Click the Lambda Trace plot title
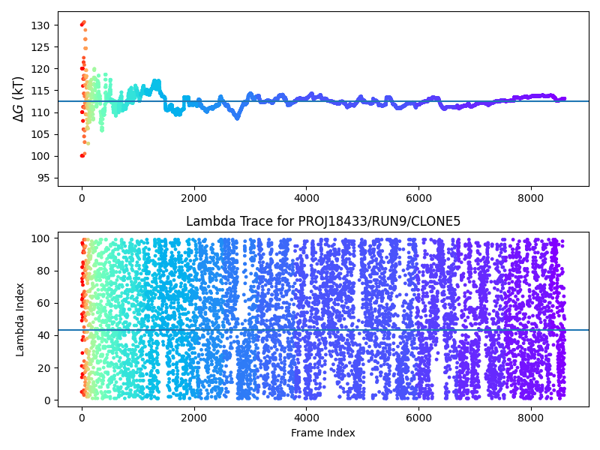600x450 pixels. [x=323, y=221]
